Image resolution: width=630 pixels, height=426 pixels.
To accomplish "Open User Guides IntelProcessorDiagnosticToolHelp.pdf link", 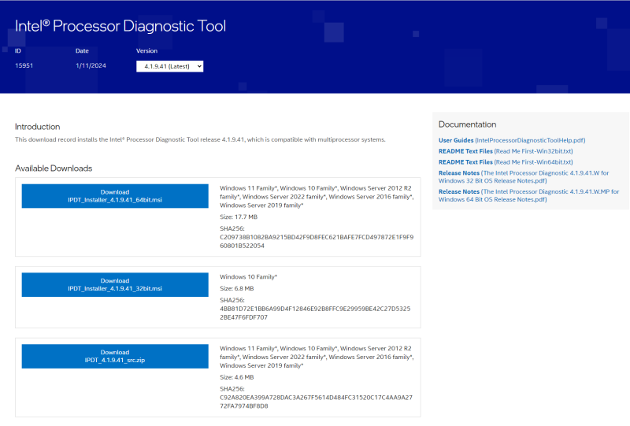I will [x=512, y=140].
